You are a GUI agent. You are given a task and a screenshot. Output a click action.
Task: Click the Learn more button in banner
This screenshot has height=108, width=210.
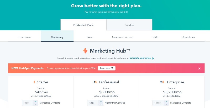107,68
